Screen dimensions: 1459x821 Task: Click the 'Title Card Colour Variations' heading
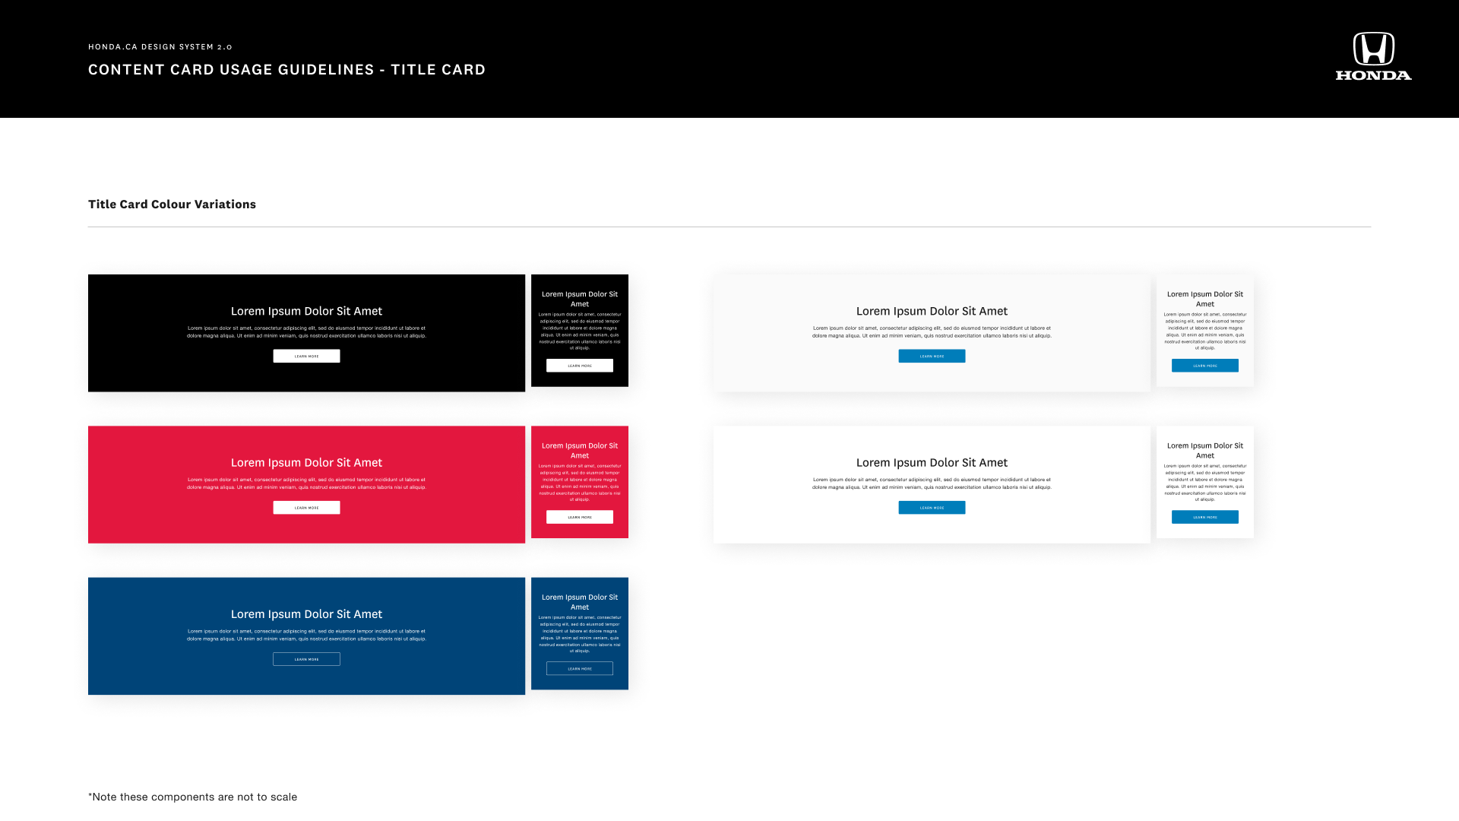coord(172,204)
